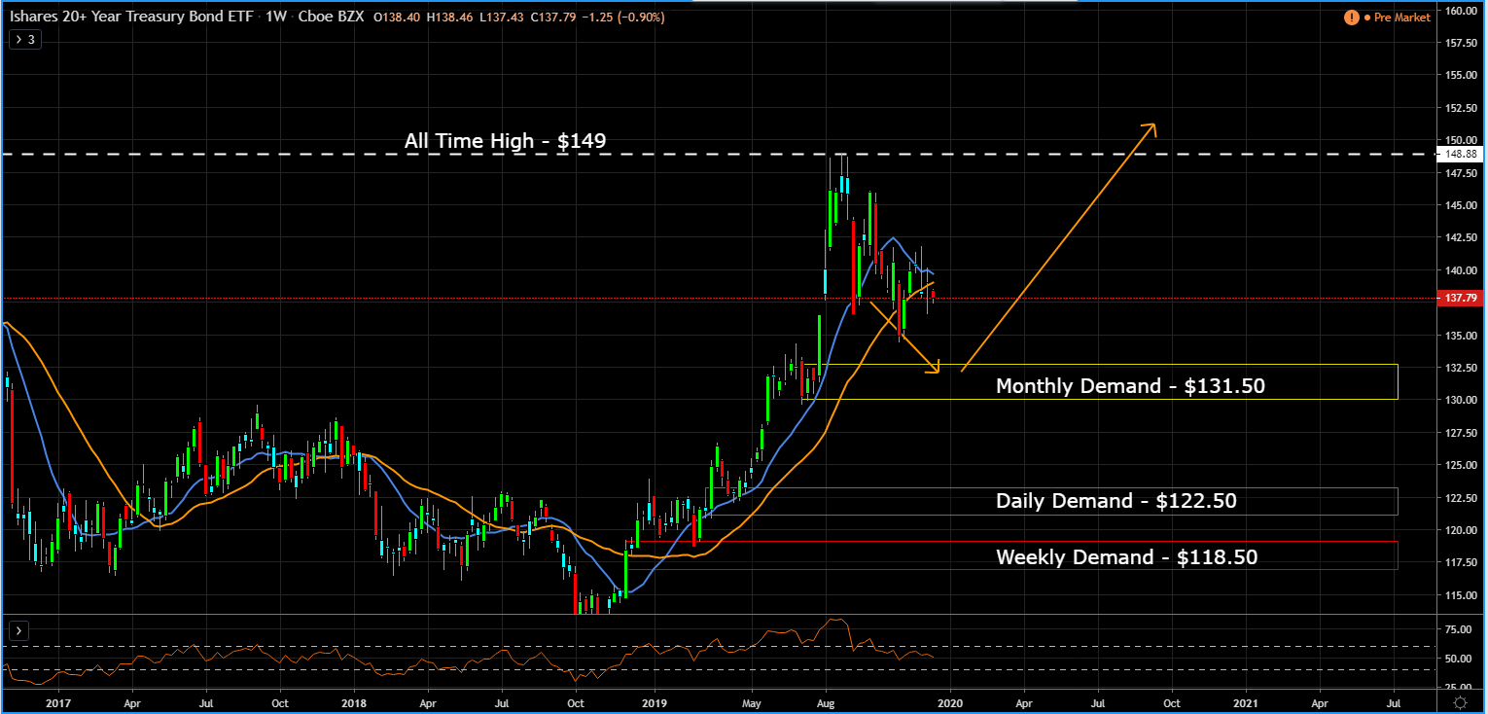
Task: Select the Monthly Demand - $131.50 text
Action: (x=1130, y=386)
